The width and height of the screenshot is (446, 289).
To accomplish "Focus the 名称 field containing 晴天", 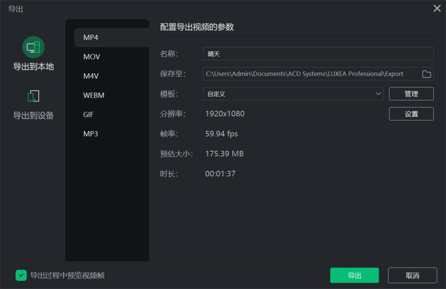I will pos(318,54).
